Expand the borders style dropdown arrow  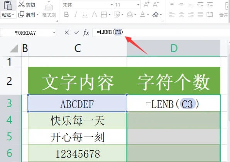pyautogui.click(x=110, y=15)
